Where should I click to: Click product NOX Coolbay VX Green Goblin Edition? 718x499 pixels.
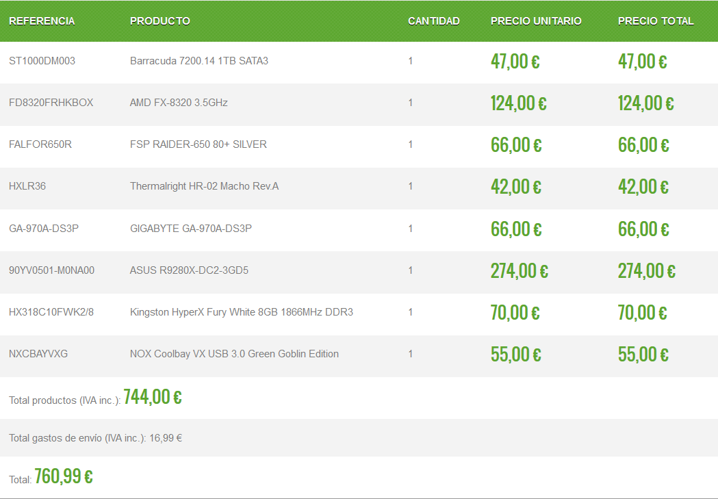click(x=235, y=354)
